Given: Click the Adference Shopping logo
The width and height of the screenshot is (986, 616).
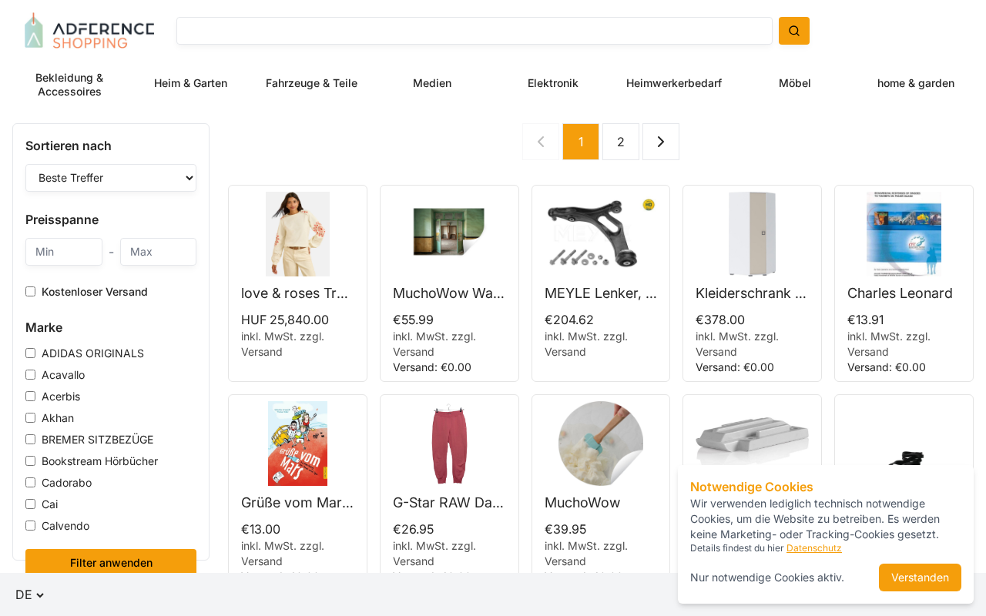Looking at the screenshot, I should (89, 31).
